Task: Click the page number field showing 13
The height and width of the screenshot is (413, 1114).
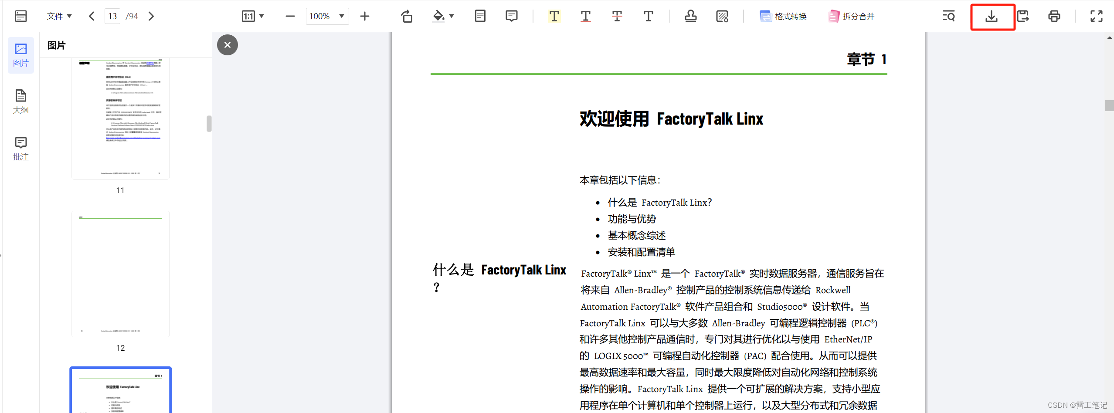Action: point(112,16)
